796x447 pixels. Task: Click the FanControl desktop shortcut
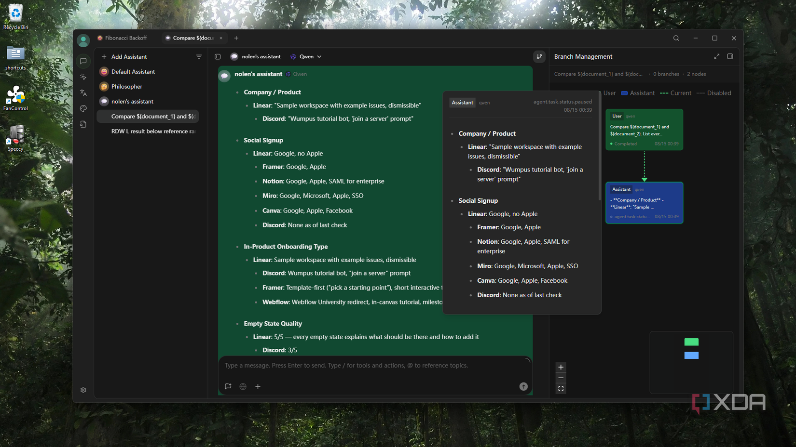point(15,99)
